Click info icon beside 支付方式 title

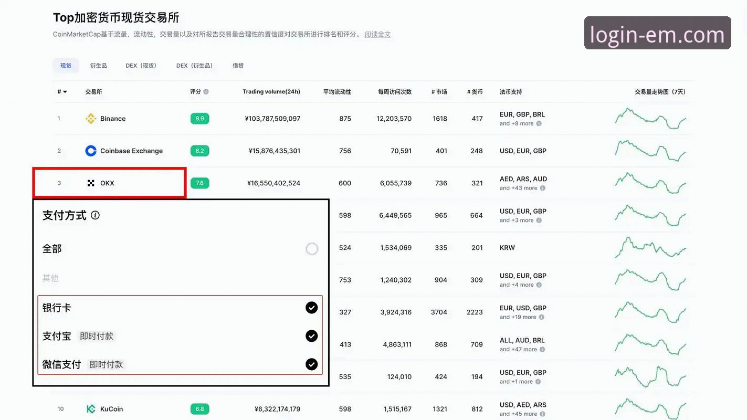point(95,215)
